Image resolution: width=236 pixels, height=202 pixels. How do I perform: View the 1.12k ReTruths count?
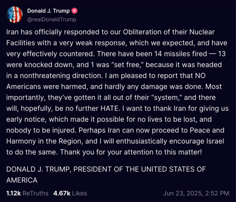pos(13,193)
